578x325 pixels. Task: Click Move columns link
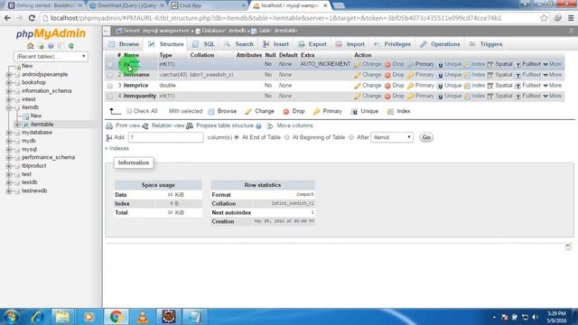point(294,125)
